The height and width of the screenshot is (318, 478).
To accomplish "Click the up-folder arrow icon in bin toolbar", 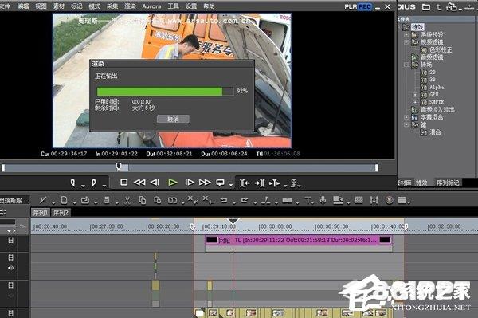I will (439, 6).
